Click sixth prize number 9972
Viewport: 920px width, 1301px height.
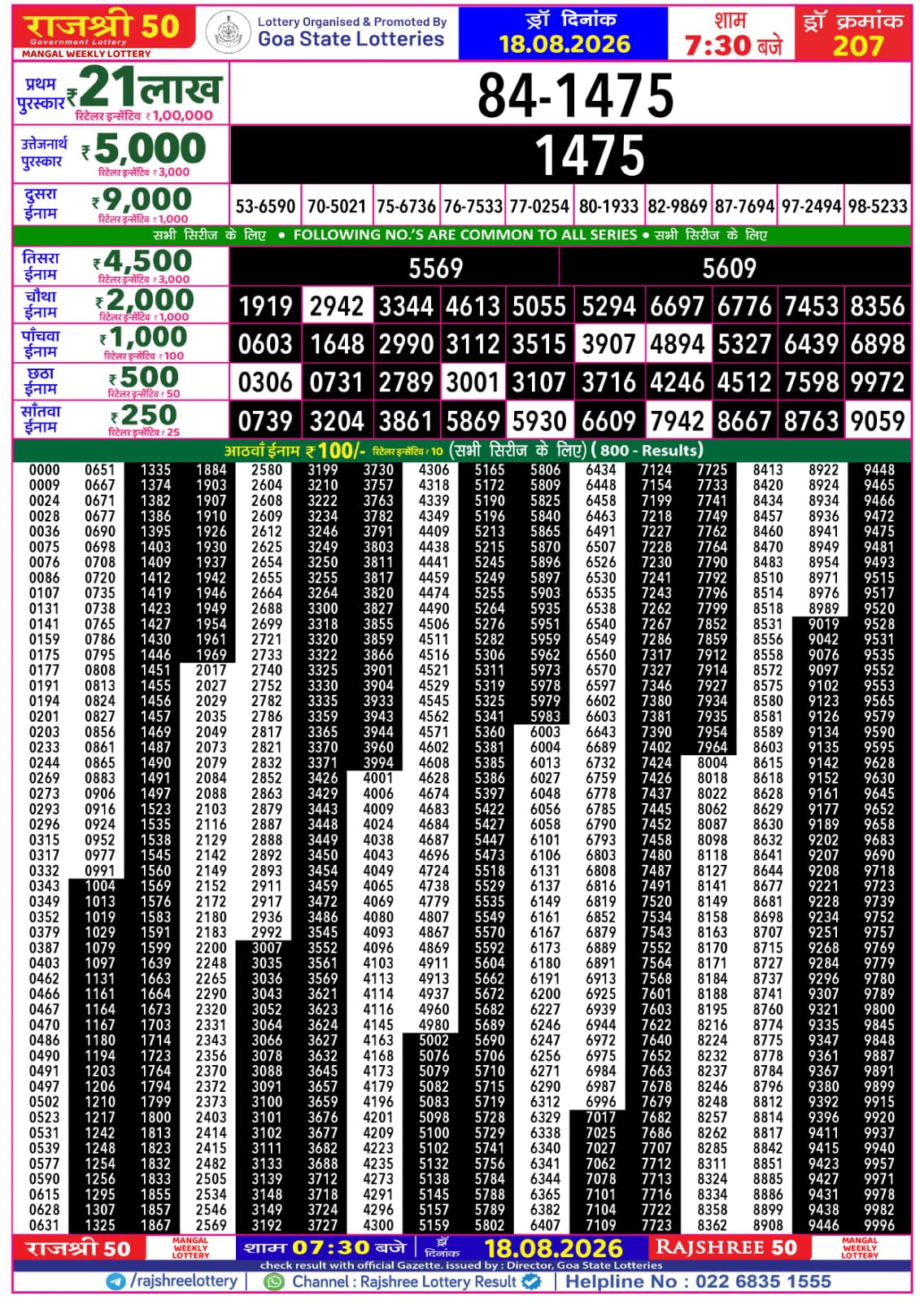pyautogui.click(x=878, y=382)
